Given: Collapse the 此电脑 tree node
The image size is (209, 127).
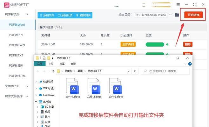Looking at the screenshot, I should pos(36,102).
